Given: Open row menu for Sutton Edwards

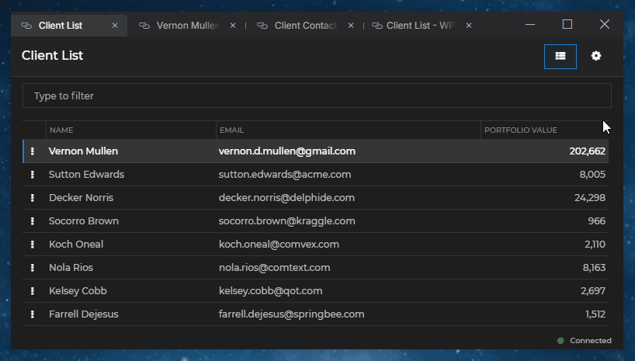Looking at the screenshot, I should [33, 175].
